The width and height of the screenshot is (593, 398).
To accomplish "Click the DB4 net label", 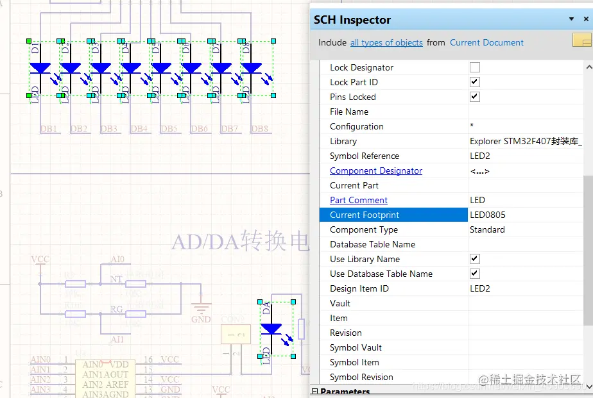I will click(139, 129).
